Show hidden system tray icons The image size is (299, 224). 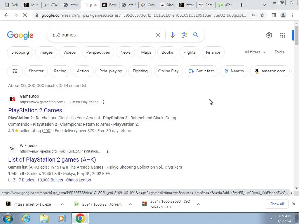coord(271,218)
